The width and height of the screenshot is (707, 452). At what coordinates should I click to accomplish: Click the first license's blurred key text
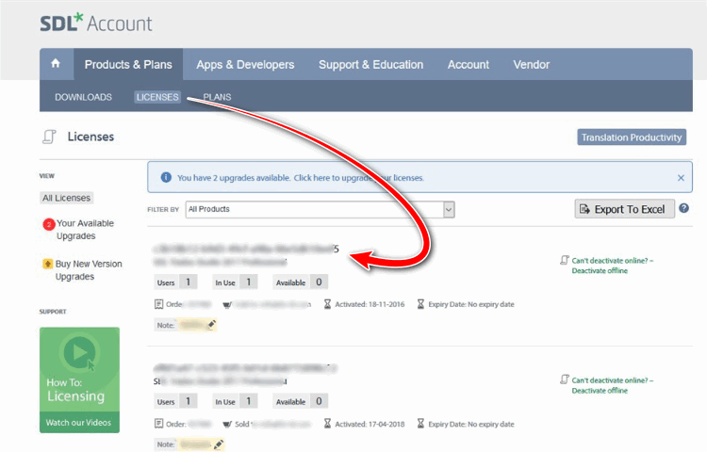(x=246, y=249)
